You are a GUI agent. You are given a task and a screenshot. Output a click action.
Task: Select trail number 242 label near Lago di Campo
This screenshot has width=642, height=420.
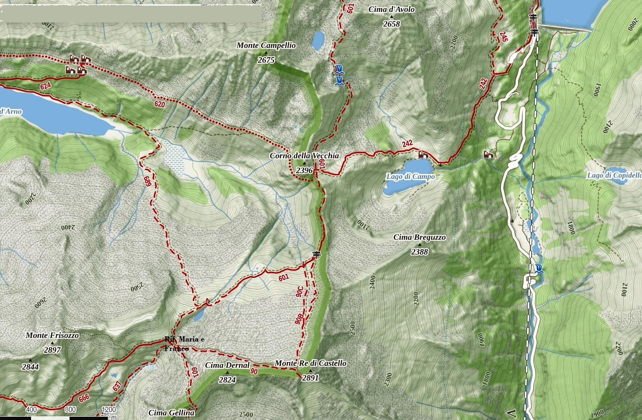click(407, 144)
